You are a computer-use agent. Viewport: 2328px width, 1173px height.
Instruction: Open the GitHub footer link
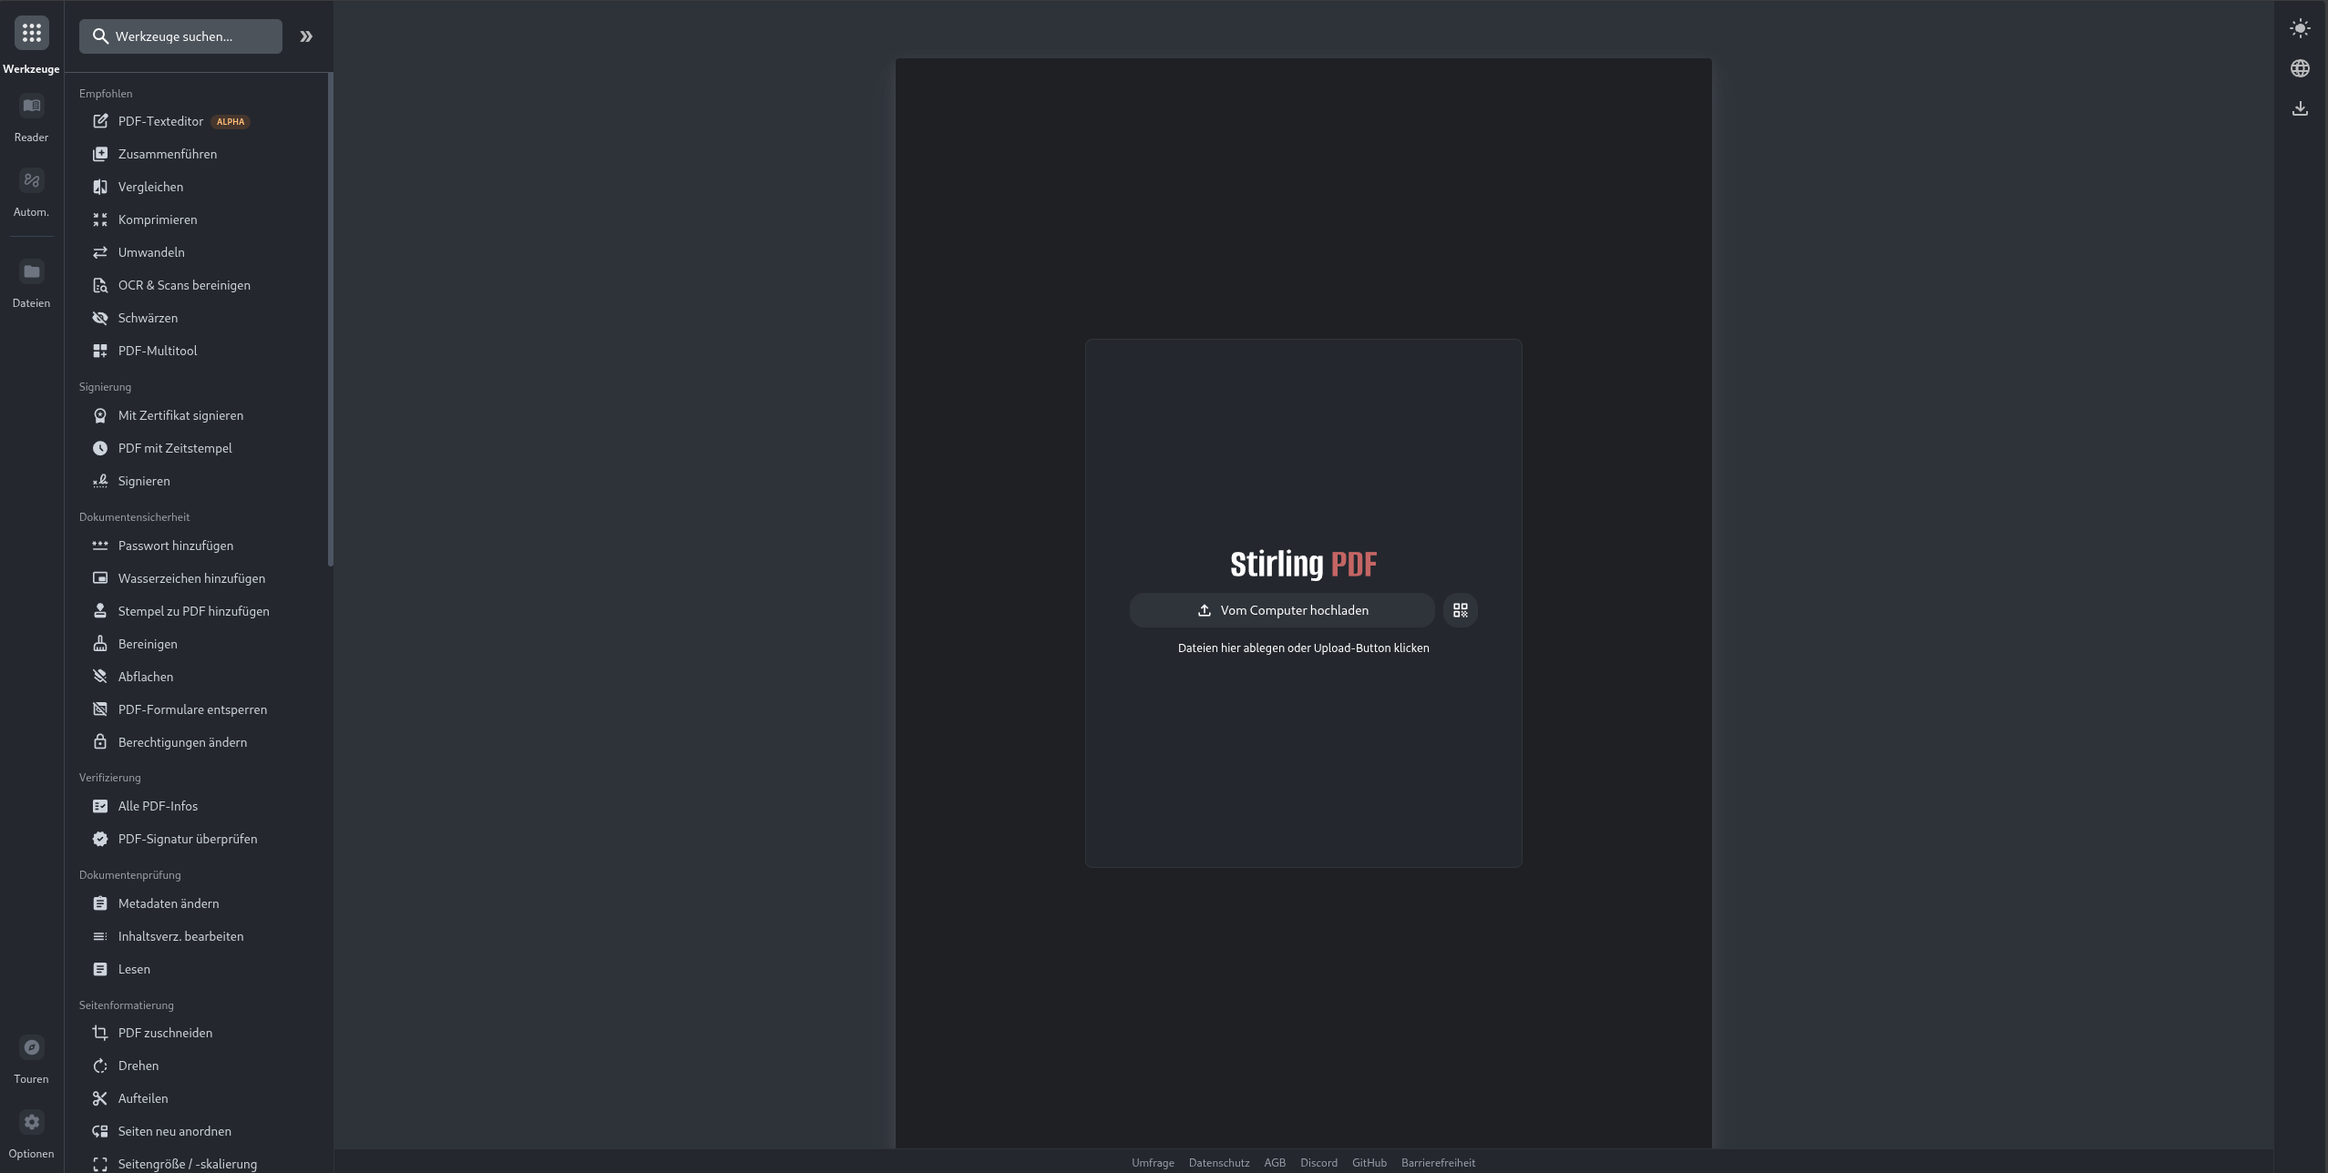(1369, 1163)
